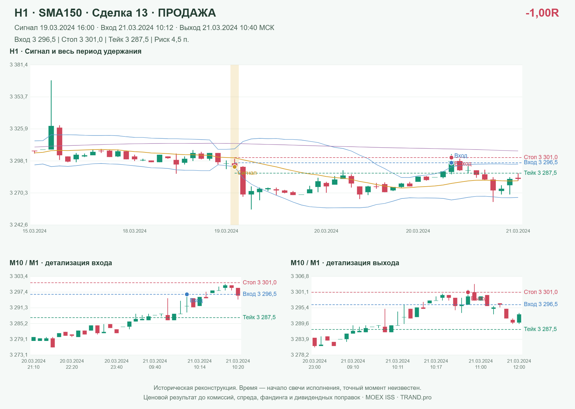Click the 15.03.2024 date on the H1 axis
This screenshot has height=409, width=575.
click(x=34, y=231)
